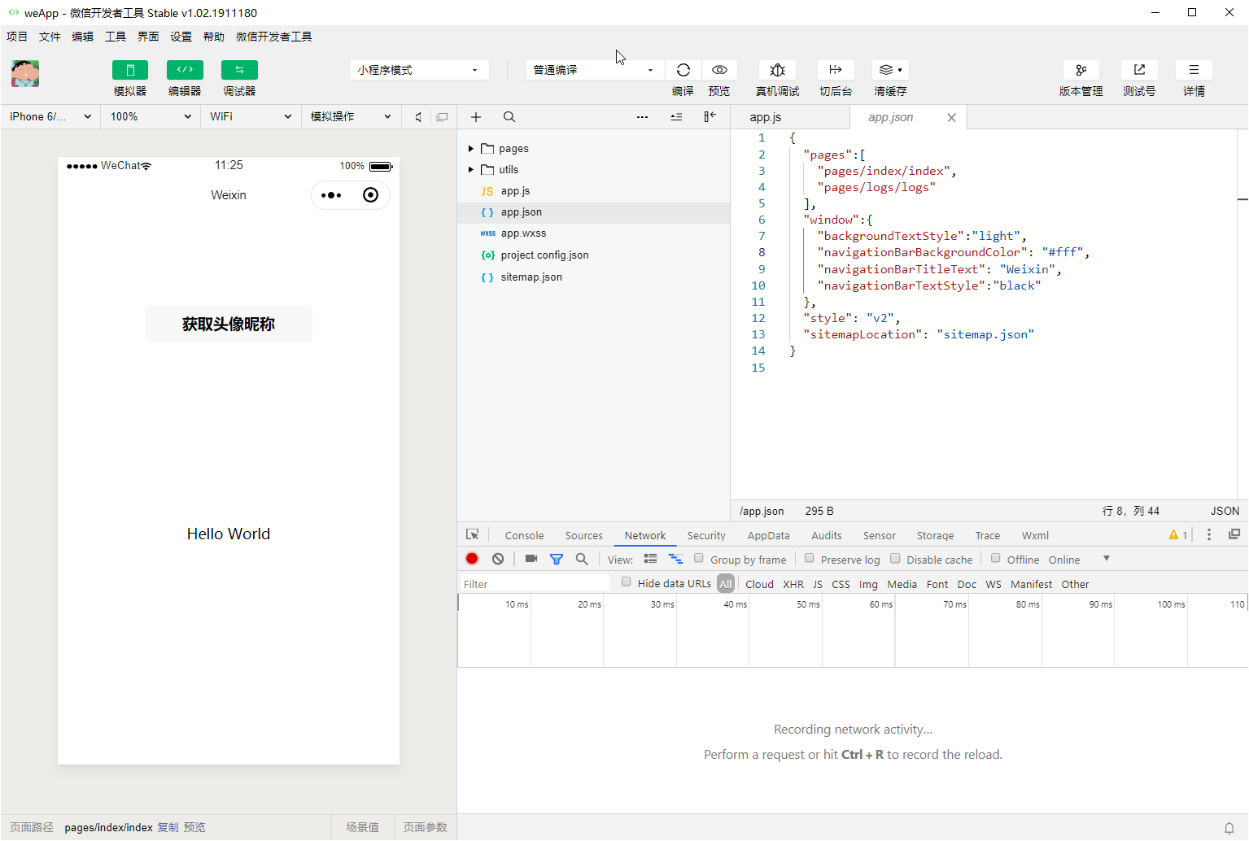
Task: Enable Preserve log checkbox
Action: tap(809, 558)
